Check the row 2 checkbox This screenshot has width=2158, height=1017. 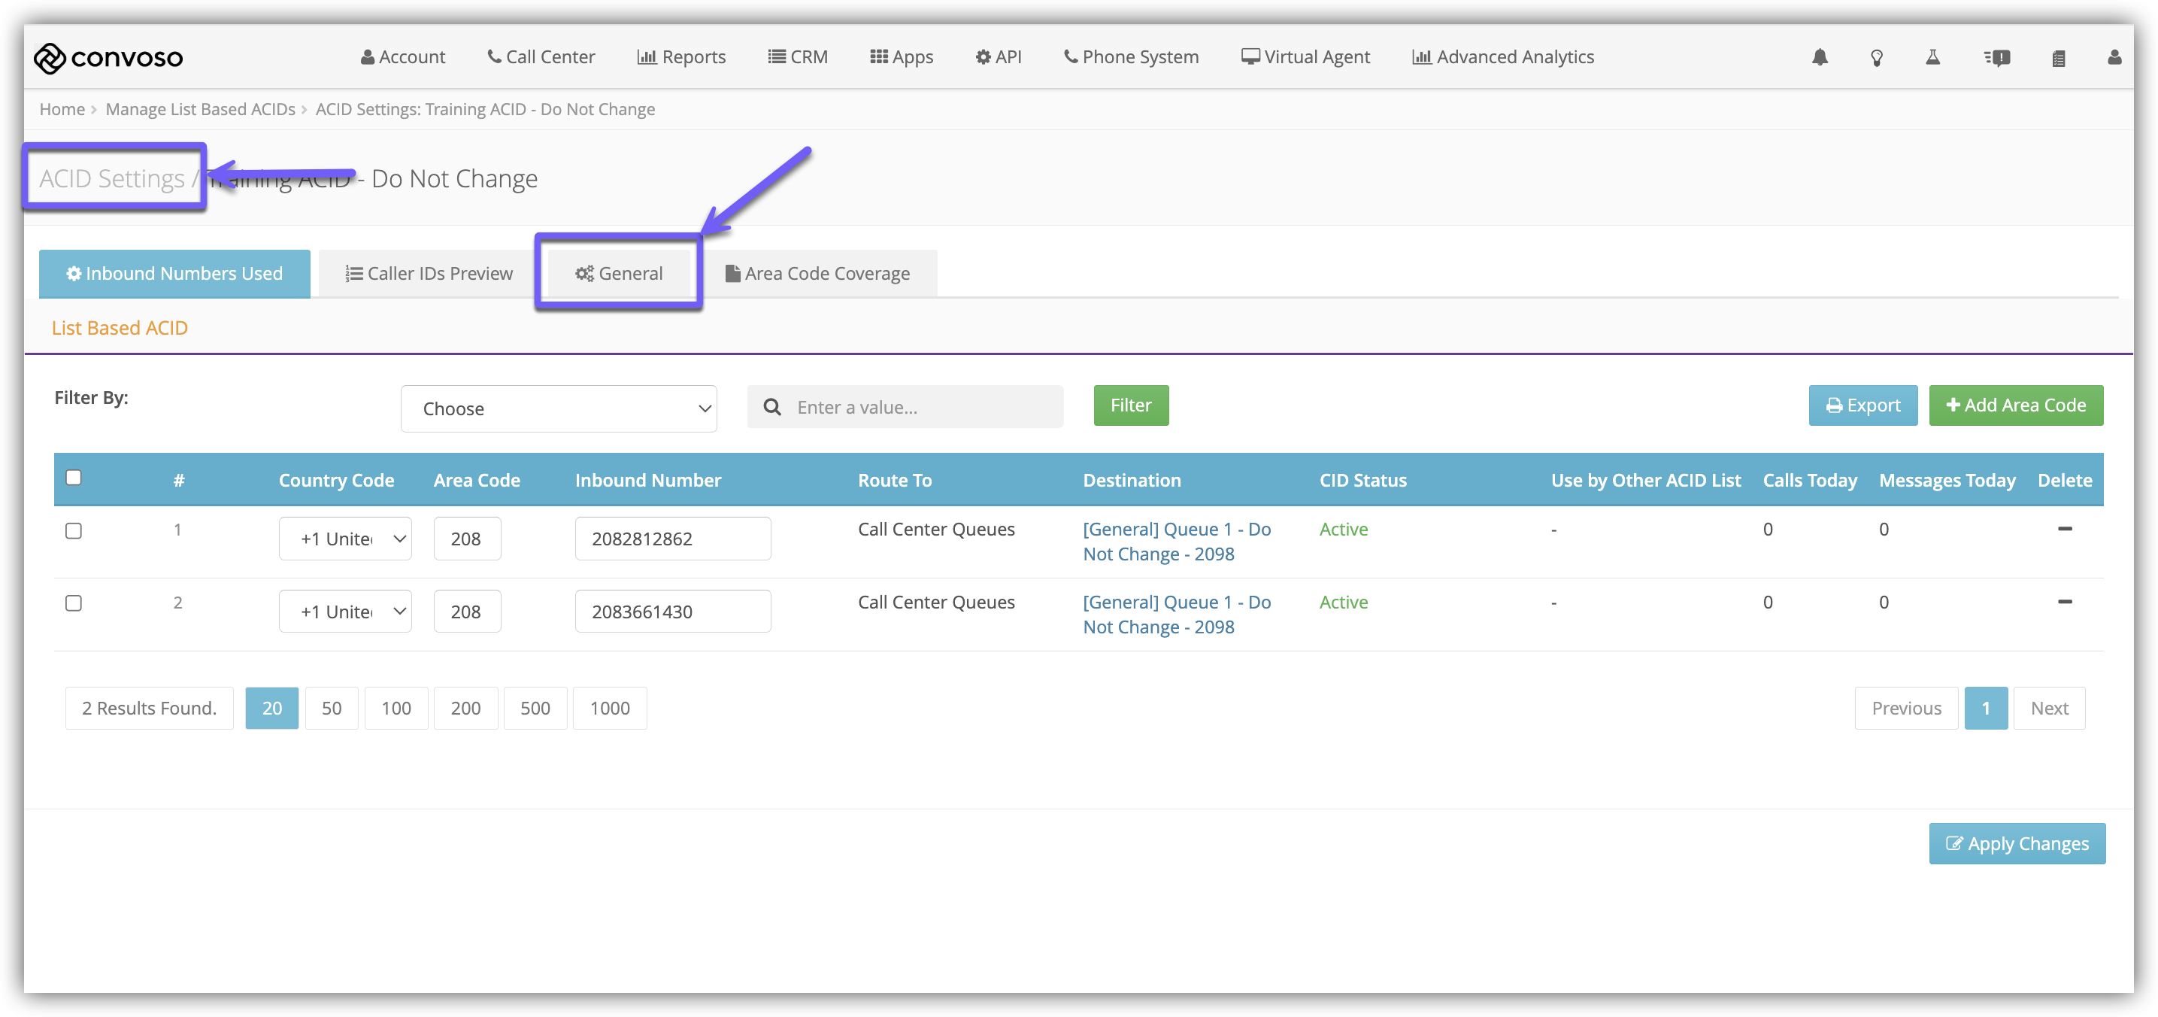(x=74, y=603)
